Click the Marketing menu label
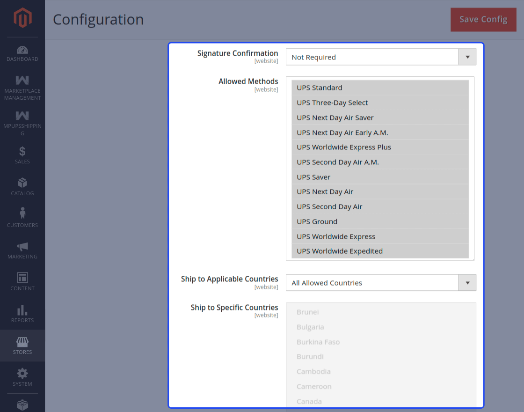 pos(22,257)
